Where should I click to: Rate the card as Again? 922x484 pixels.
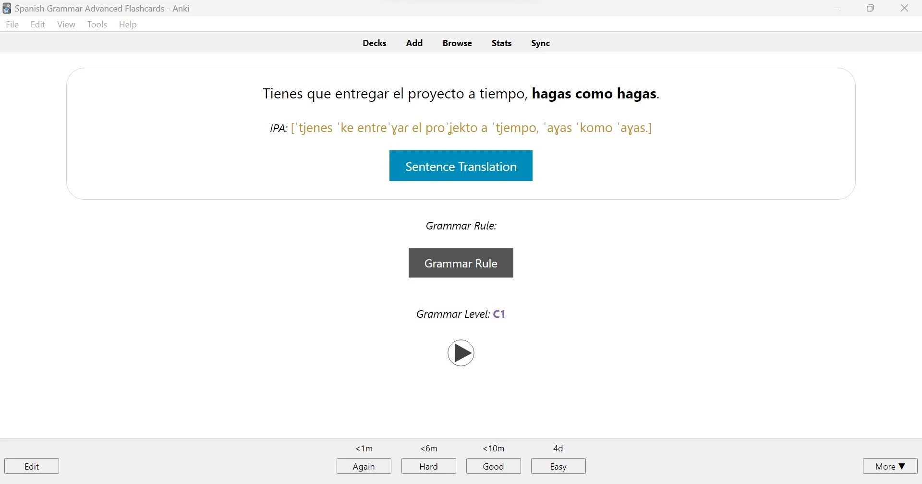tap(364, 466)
